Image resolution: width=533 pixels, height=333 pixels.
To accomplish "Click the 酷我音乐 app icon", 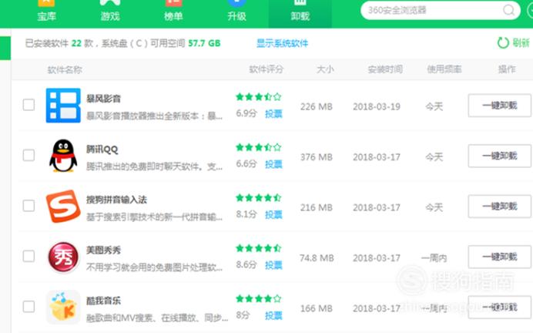I will [x=63, y=307].
